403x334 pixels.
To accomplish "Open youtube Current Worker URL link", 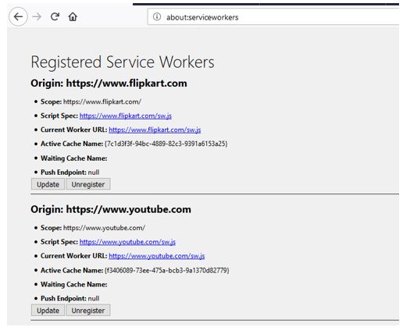I will pyautogui.click(x=156, y=256).
